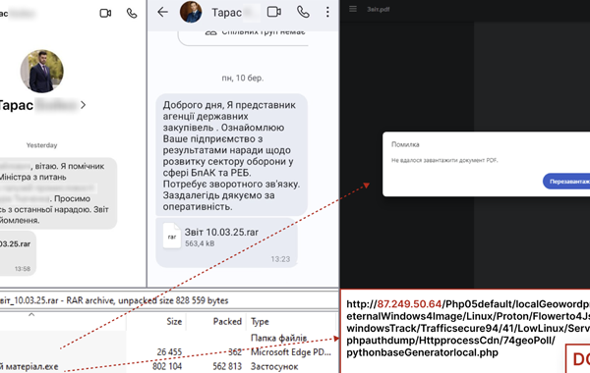Viewport: 590px width, 373px height.
Task: Open the large round profile photo of Тарас
Action: click(41, 71)
